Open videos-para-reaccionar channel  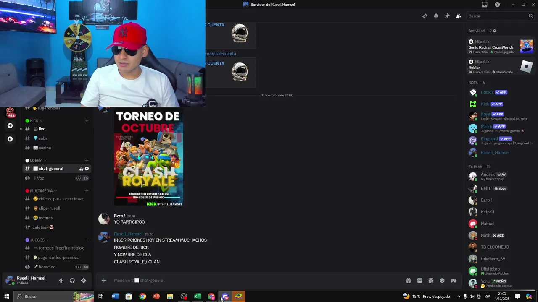click(57, 199)
